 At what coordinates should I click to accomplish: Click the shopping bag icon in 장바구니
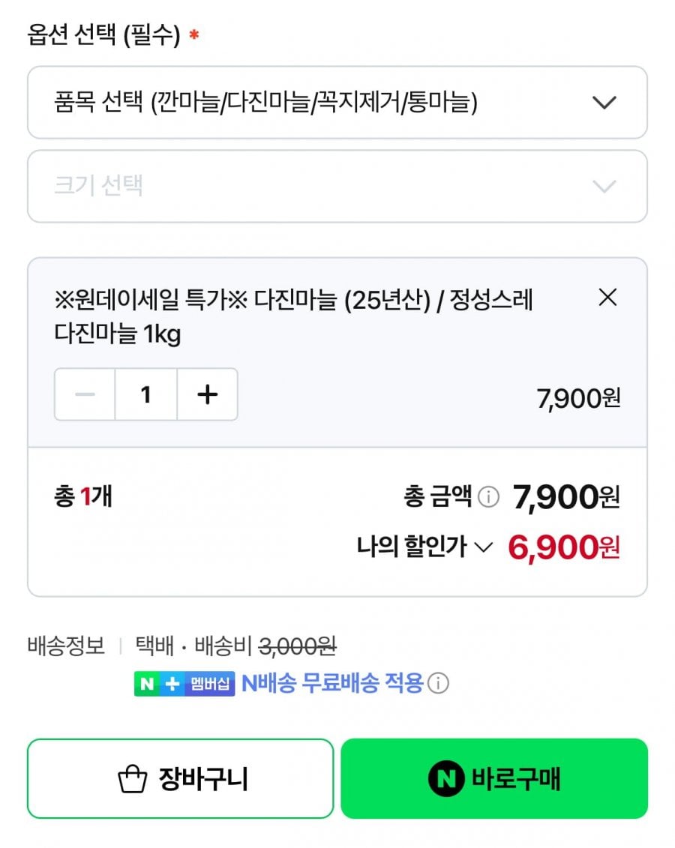[133, 779]
